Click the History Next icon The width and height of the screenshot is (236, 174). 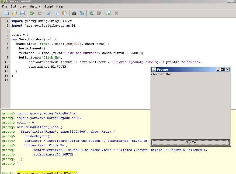pos(99,13)
